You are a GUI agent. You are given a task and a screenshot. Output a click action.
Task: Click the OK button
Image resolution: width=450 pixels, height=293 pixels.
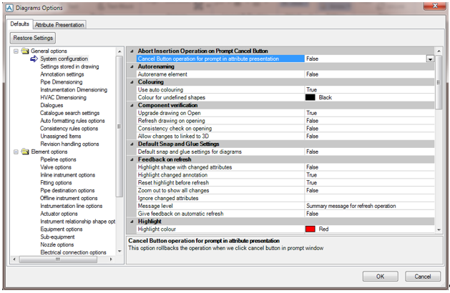[381, 276]
